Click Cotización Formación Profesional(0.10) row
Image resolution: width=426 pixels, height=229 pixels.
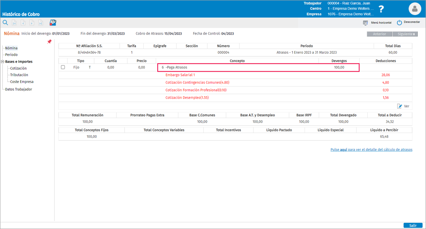pos(235,90)
